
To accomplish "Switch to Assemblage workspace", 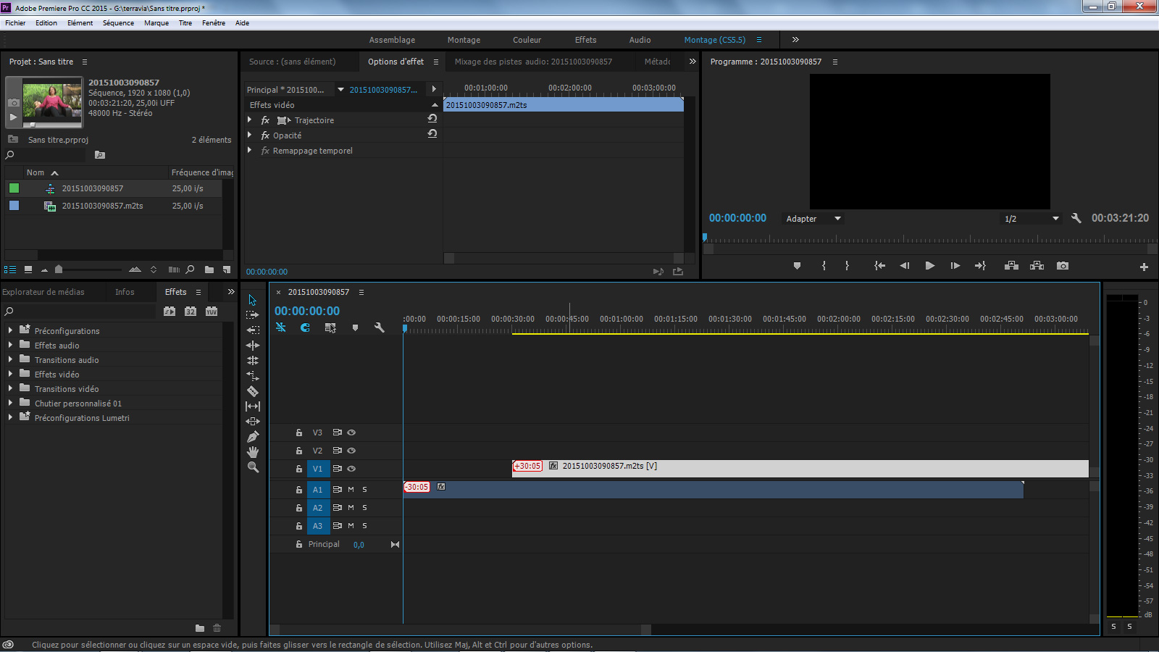I will pos(392,40).
